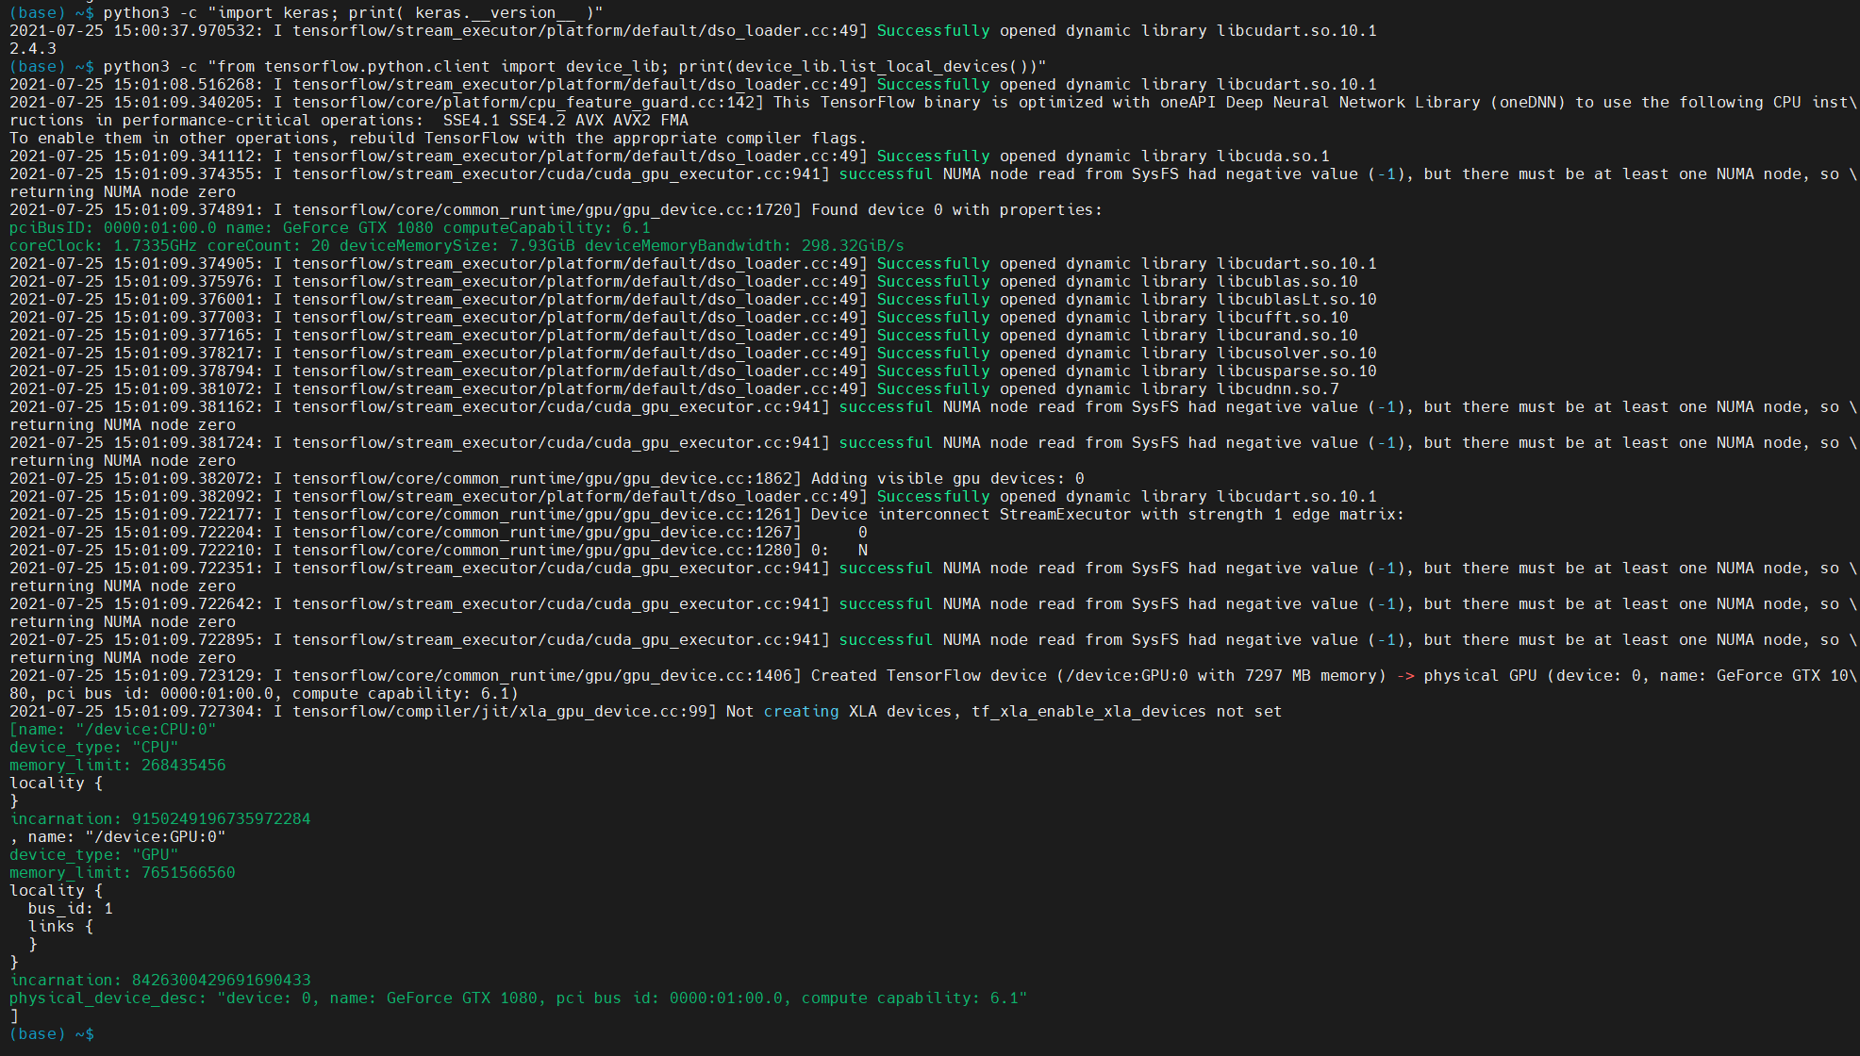Click library name libcublasLt.so.10
Screen dimensions: 1860x1056
coord(1296,299)
